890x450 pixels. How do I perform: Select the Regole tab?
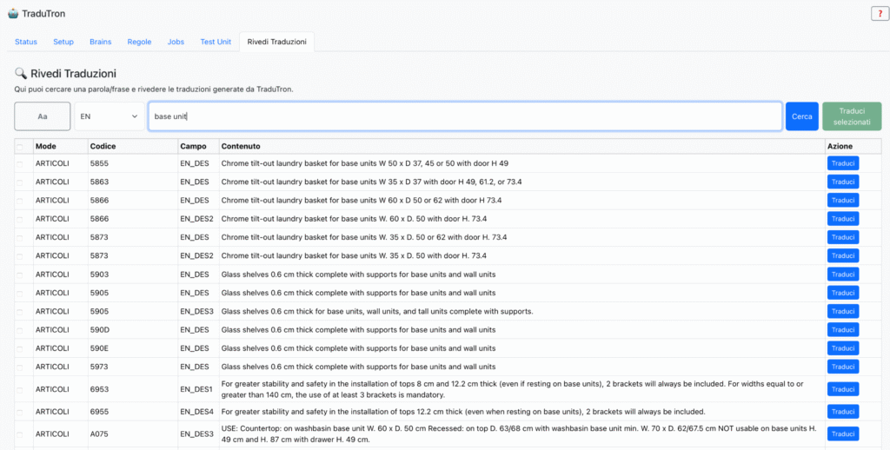click(139, 42)
